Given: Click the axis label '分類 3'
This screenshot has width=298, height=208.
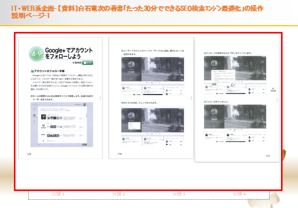Looking at the screenshot, I should click(179, 194).
